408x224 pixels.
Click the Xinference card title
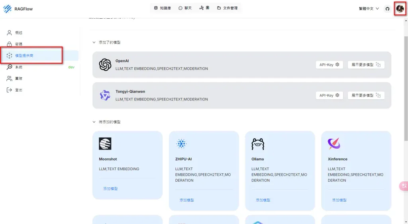tap(337, 159)
